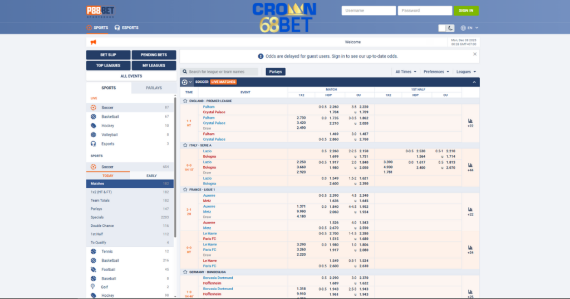Collapse the Soccer Live Matches section
570x299 pixels.
pyautogui.click(x=474, y=82)
